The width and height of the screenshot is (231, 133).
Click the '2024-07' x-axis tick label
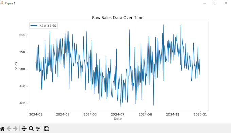point(118,114)
